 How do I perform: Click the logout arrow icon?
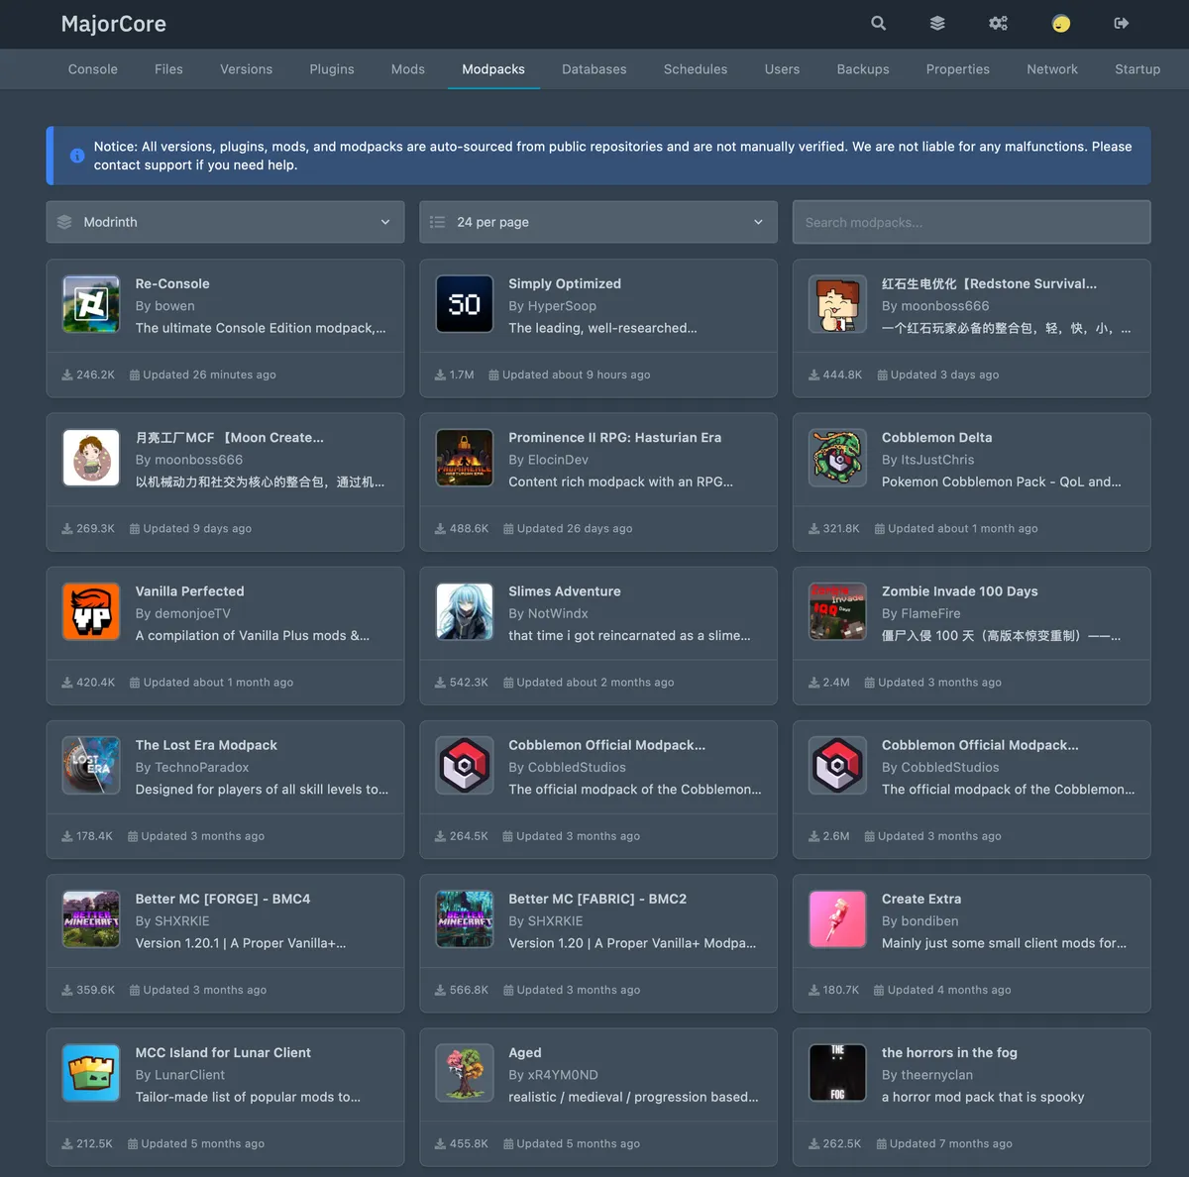[x=1122, y=23]
